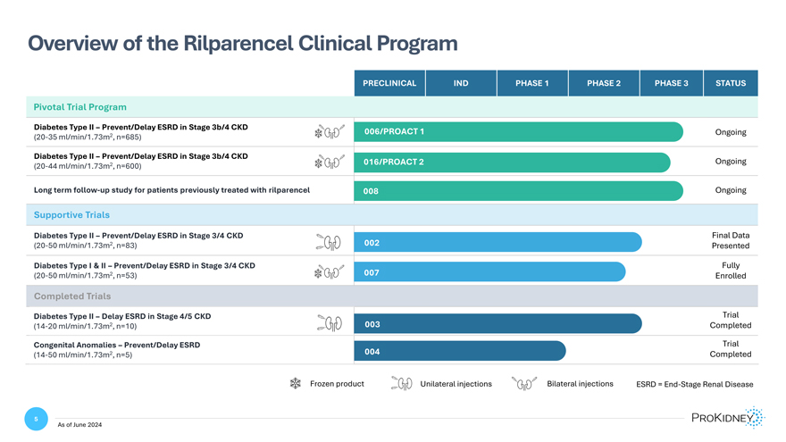Click the light blue 002 progress bar
The height and width of the screenshot is (442, 786).
[498, 242]
